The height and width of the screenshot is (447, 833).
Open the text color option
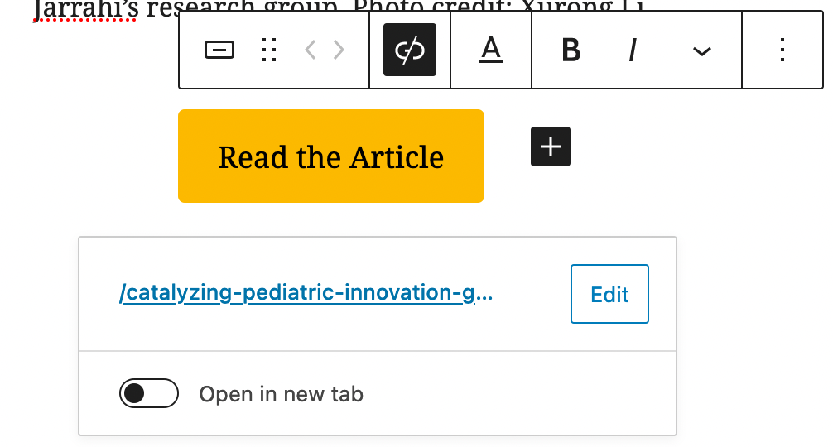(491, 50)
